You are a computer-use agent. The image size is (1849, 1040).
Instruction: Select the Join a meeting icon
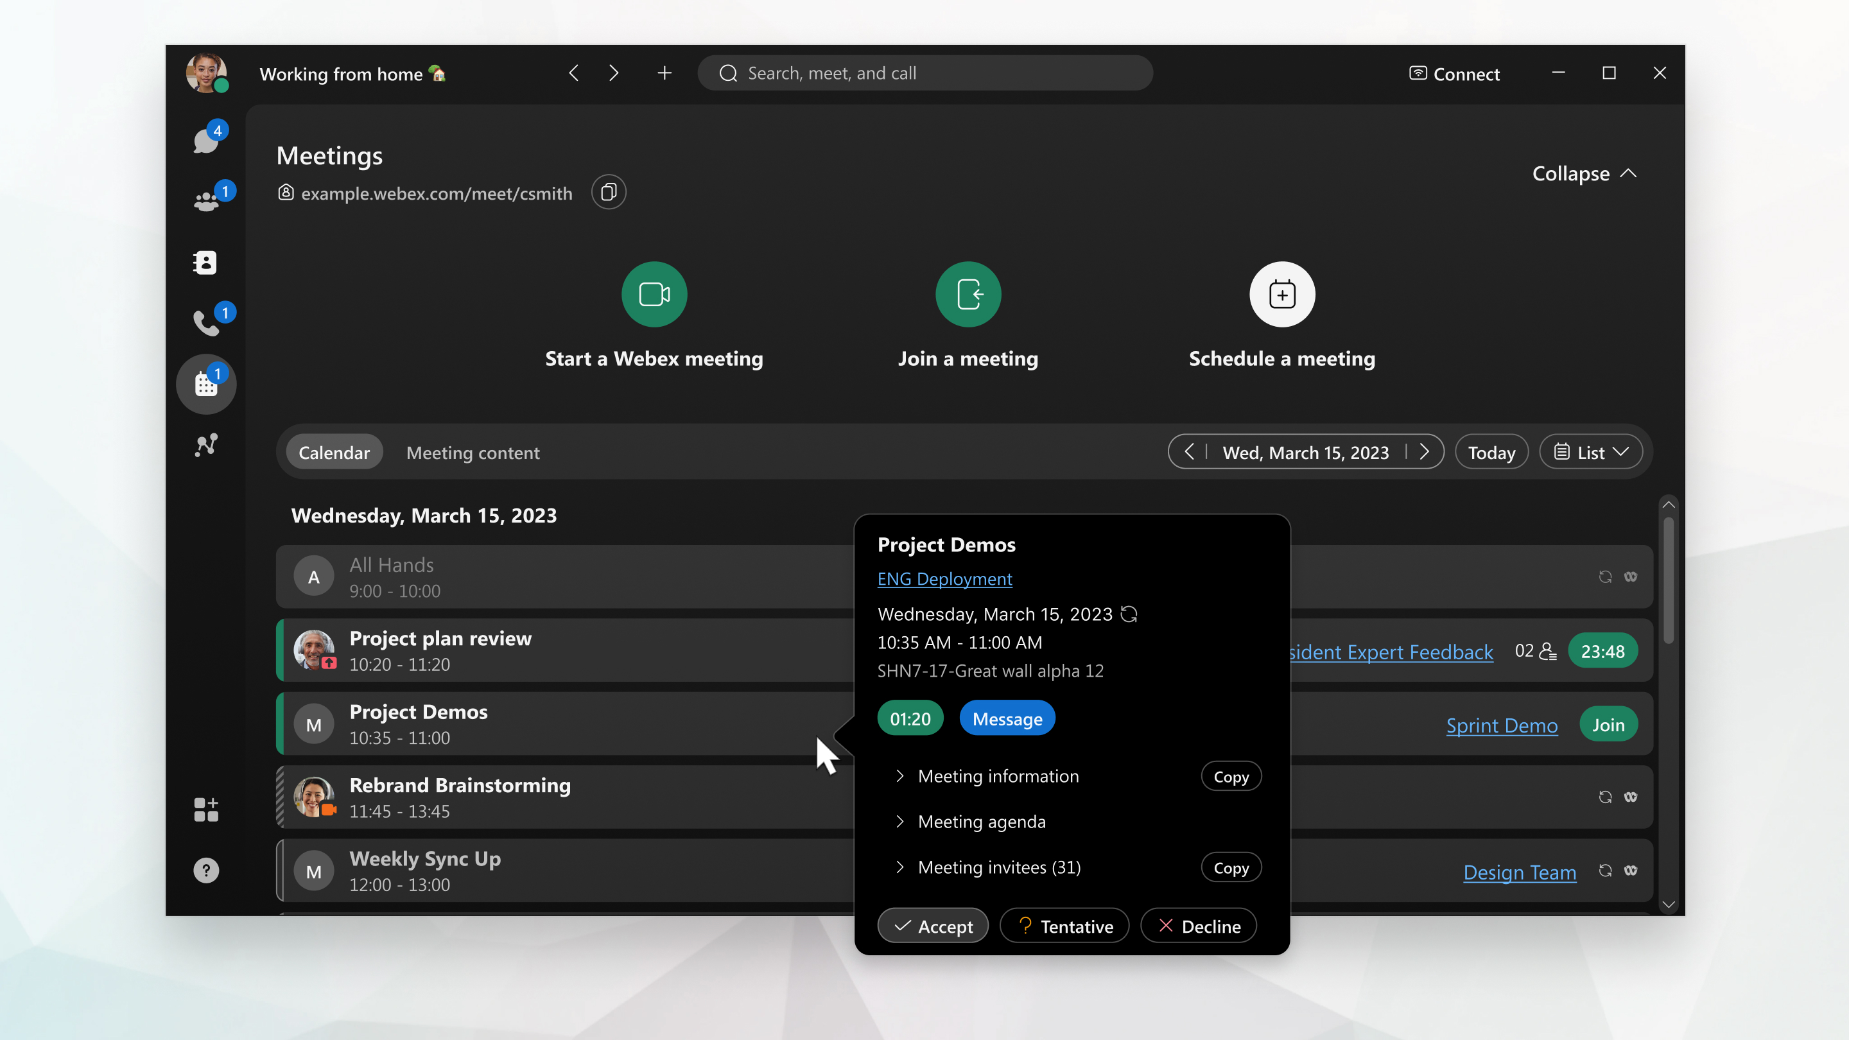pos(968,293)
